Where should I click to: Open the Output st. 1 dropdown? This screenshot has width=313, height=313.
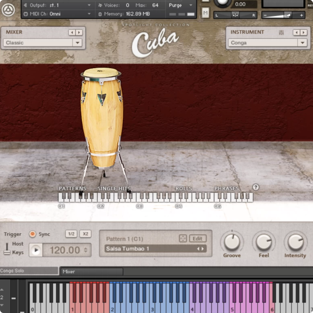pyautogui.click(x=57, y=5)
